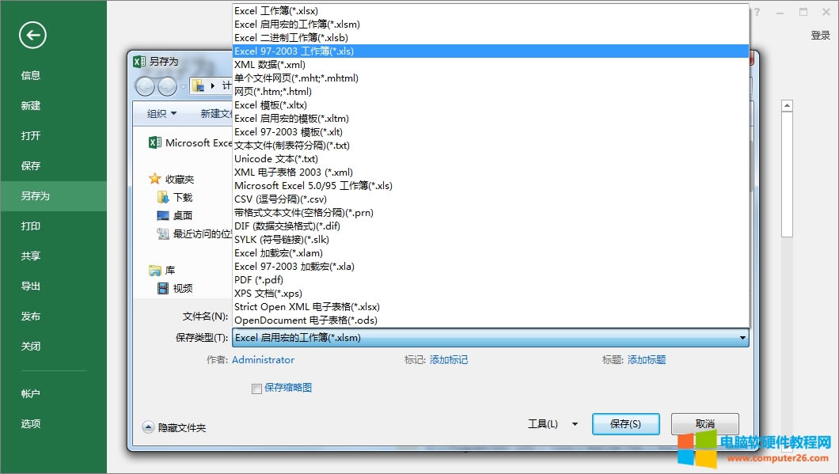Open the 组织 dropdown menu
The image size is (839, 474).
(161, 114)
